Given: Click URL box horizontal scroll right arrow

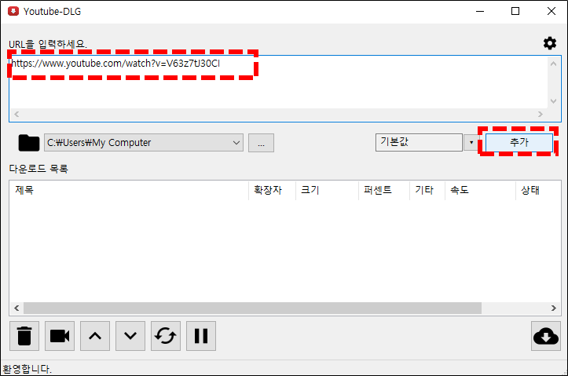Looking at the screenshot, I should pyautogui.click(x=541, y=115).
